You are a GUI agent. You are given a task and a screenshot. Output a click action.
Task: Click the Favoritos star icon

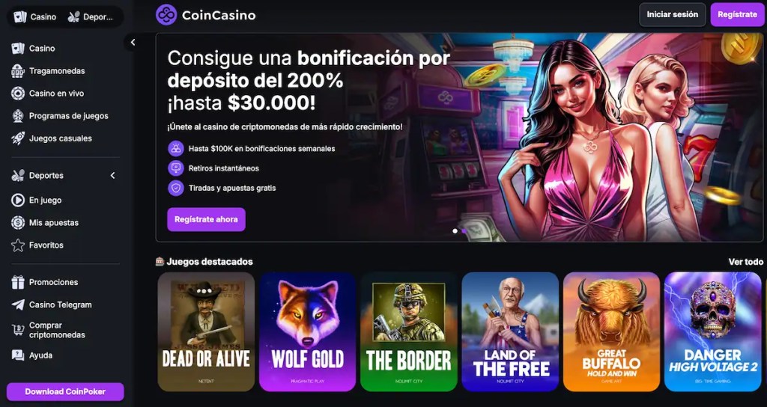18,245
